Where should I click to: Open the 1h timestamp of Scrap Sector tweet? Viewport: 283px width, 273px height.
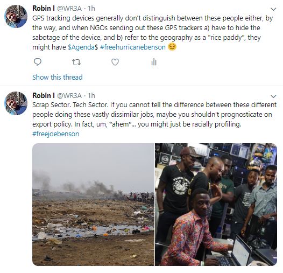(91, 96)
